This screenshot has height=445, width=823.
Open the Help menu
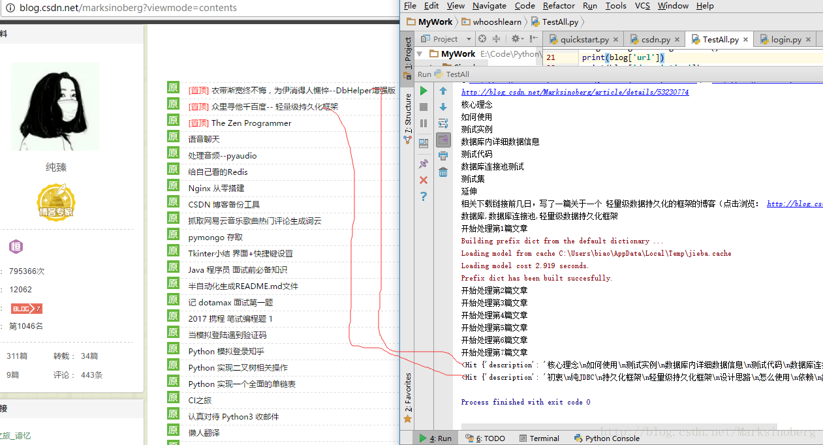tap(705, 6)
